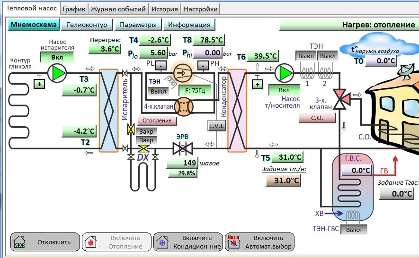This screenshot has width=419, height=258.
Task: Click the yellow DX valve icon
Action: point(143,148)
